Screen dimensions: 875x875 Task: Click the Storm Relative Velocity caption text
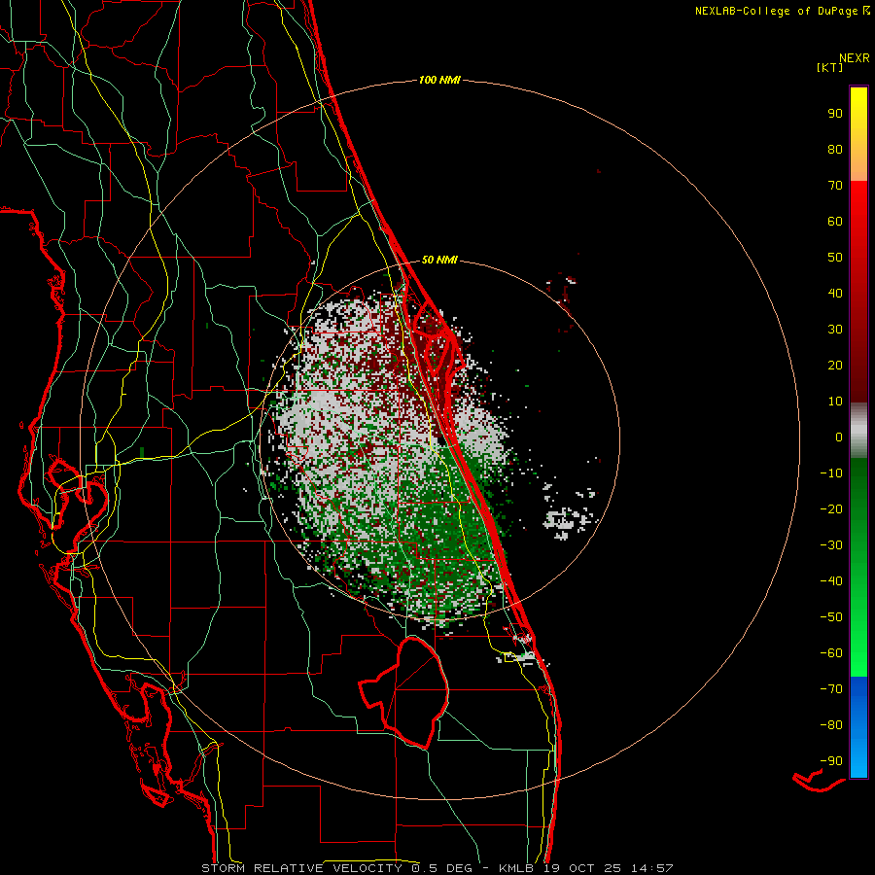(437, 868)
